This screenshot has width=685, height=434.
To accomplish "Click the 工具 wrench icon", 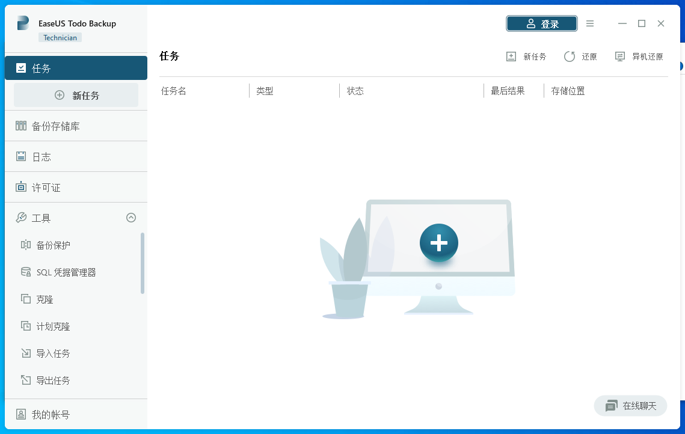I will (x=21, y=218).
